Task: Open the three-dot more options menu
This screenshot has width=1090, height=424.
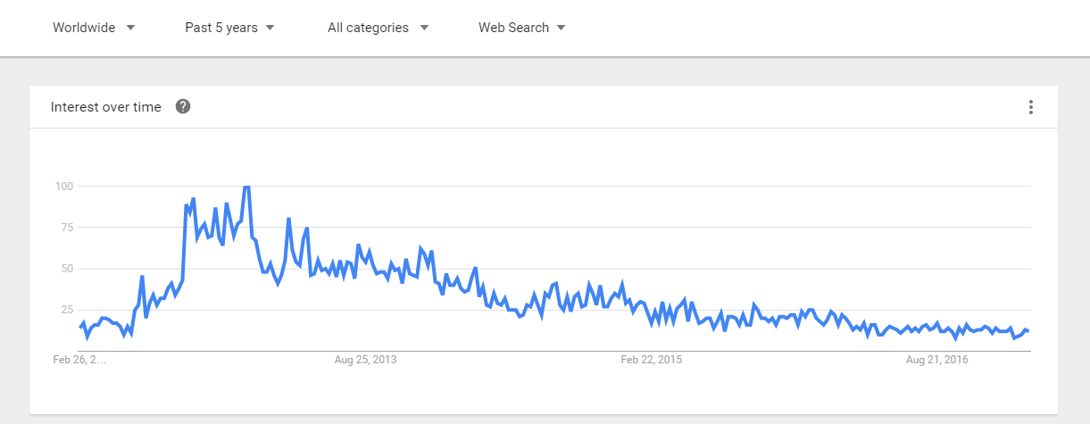Action: coord(1031,107)
